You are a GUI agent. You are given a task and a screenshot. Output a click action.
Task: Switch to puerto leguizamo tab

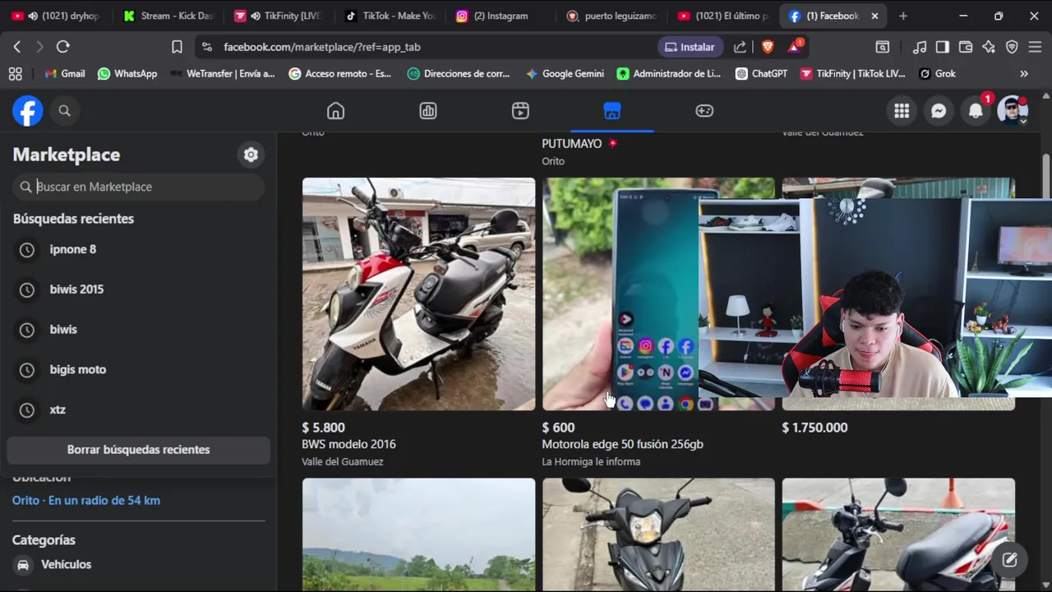613,16
